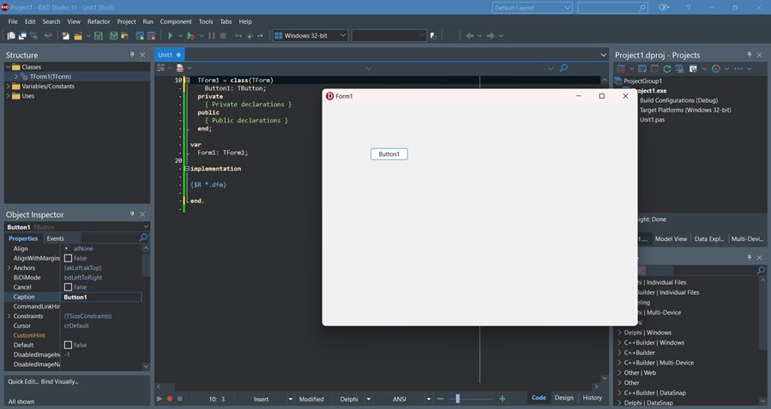Pin the Structure panel
This screenshot has width=771, height=409.
click(132, 55)
